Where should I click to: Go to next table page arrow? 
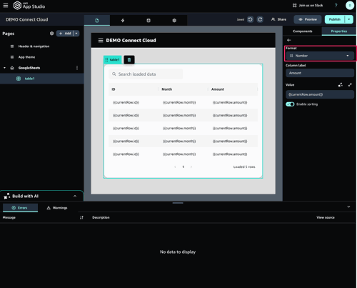point(191,167)
